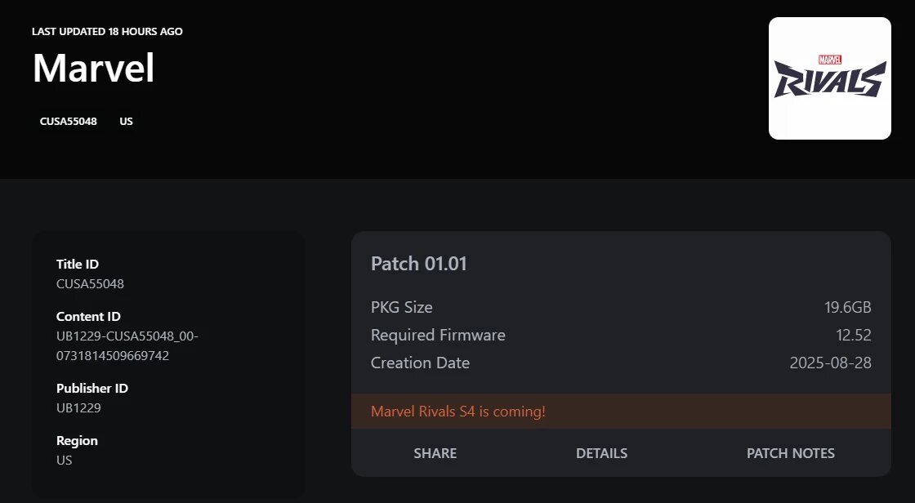
Task: Click the PKG Size label
Action: point(401,308)
